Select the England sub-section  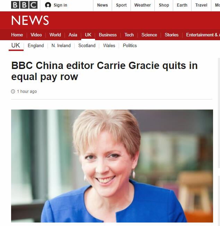pyautogui.click(x=36, y=45)
